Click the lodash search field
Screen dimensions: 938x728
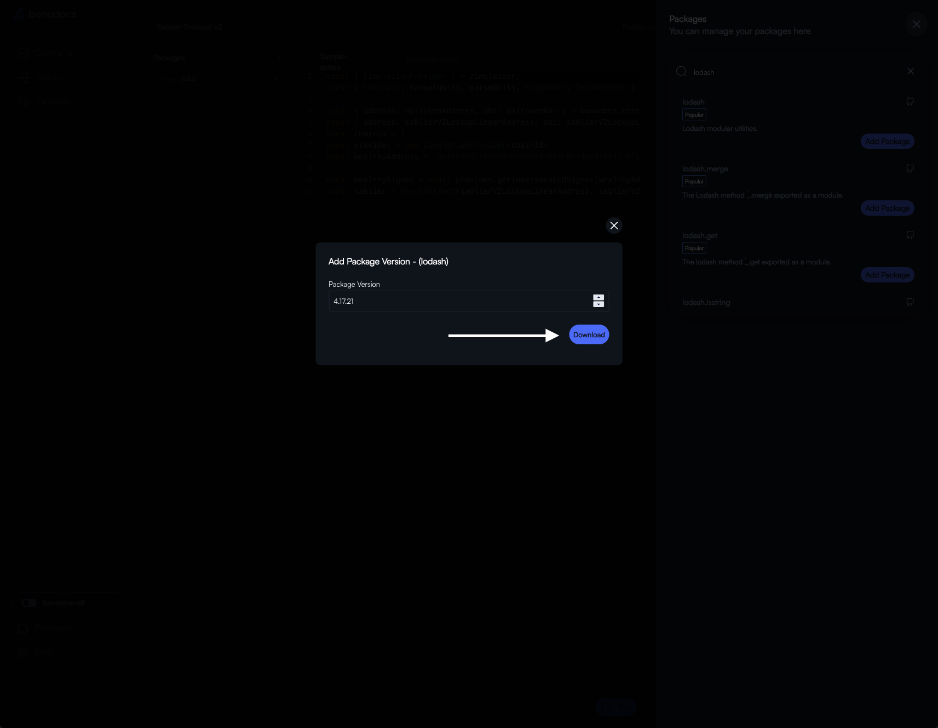click(x=796, y=72)
